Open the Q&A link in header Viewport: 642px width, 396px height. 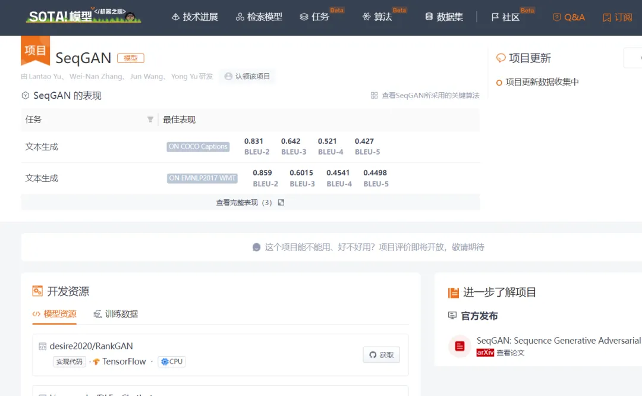(569, 17)
